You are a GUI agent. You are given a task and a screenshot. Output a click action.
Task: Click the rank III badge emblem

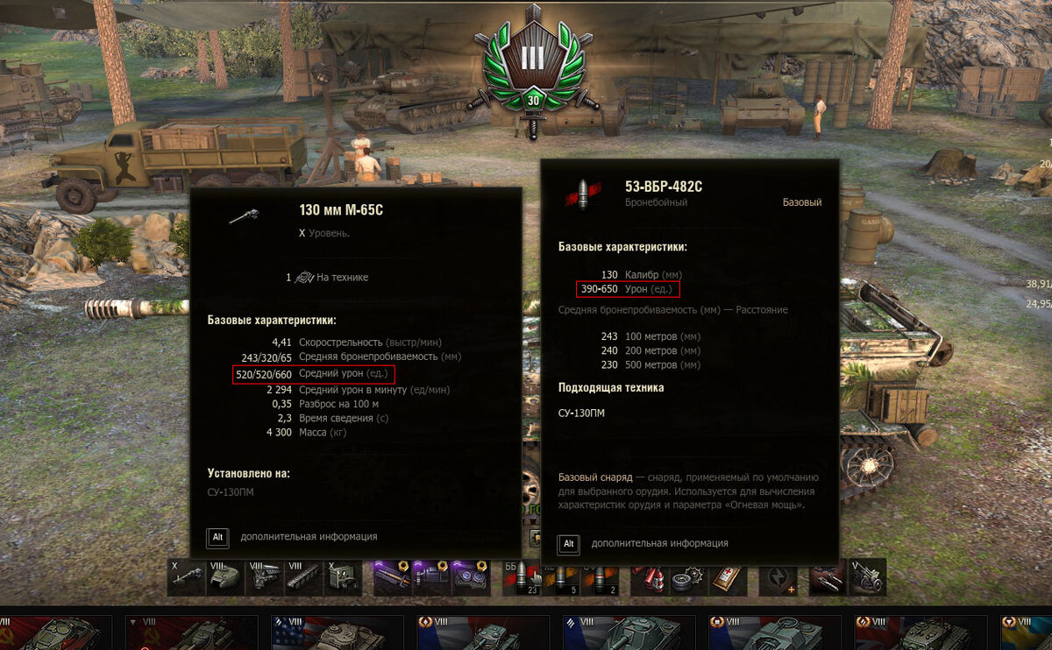click(532, 68)
